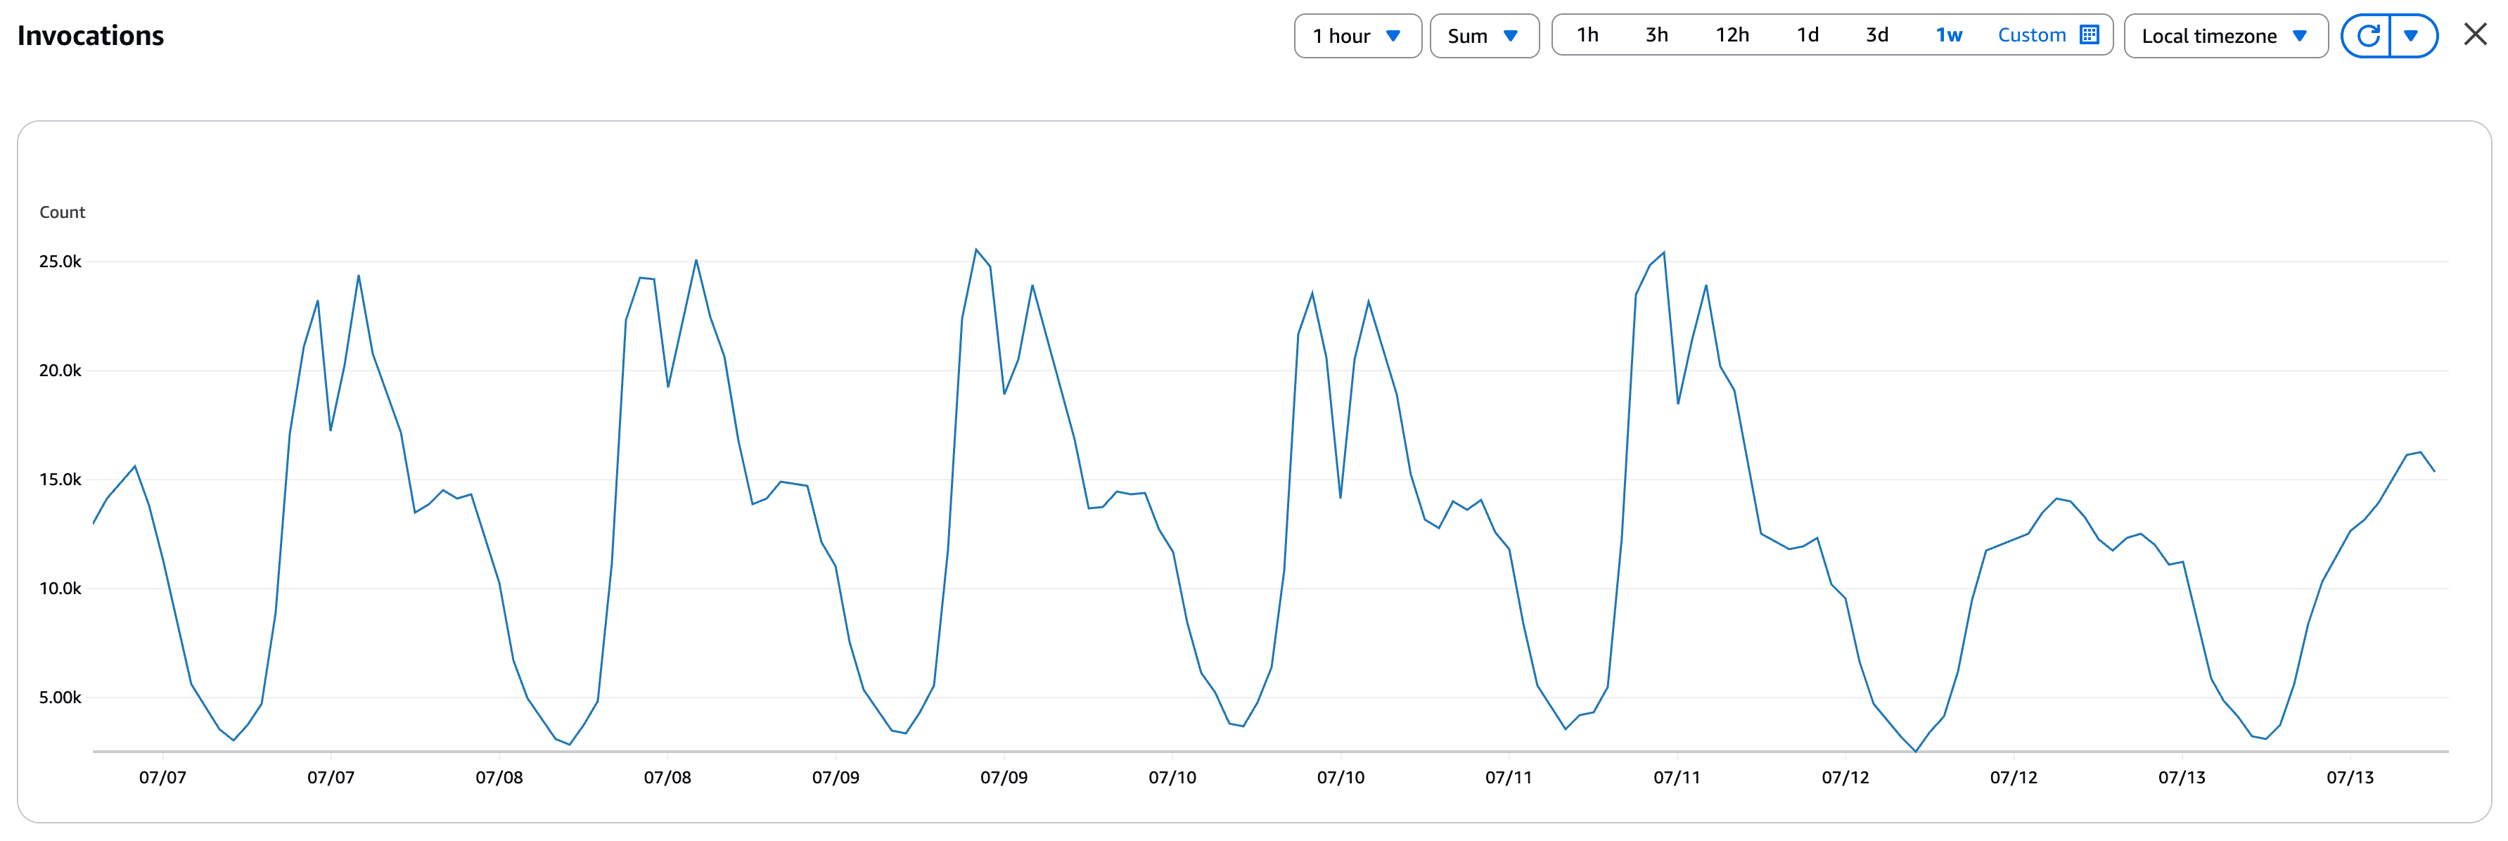Open the 1 hour period dropdown
The height and width of the screenshot is (841, 2508).
(x=1357, y=36)
